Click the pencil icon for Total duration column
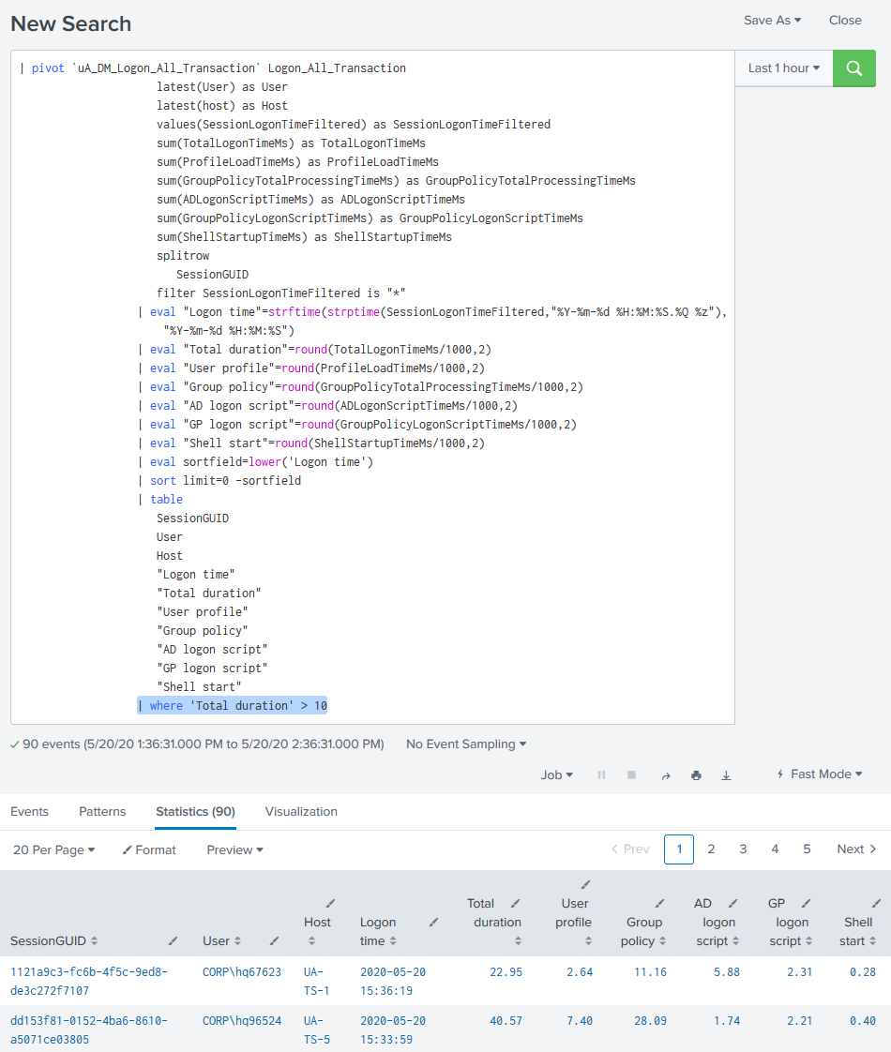Screen dimensions: 891x1052 515,903
